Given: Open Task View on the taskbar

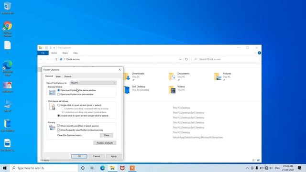Looking at the screenshot, I should click(x=92, y=168).
